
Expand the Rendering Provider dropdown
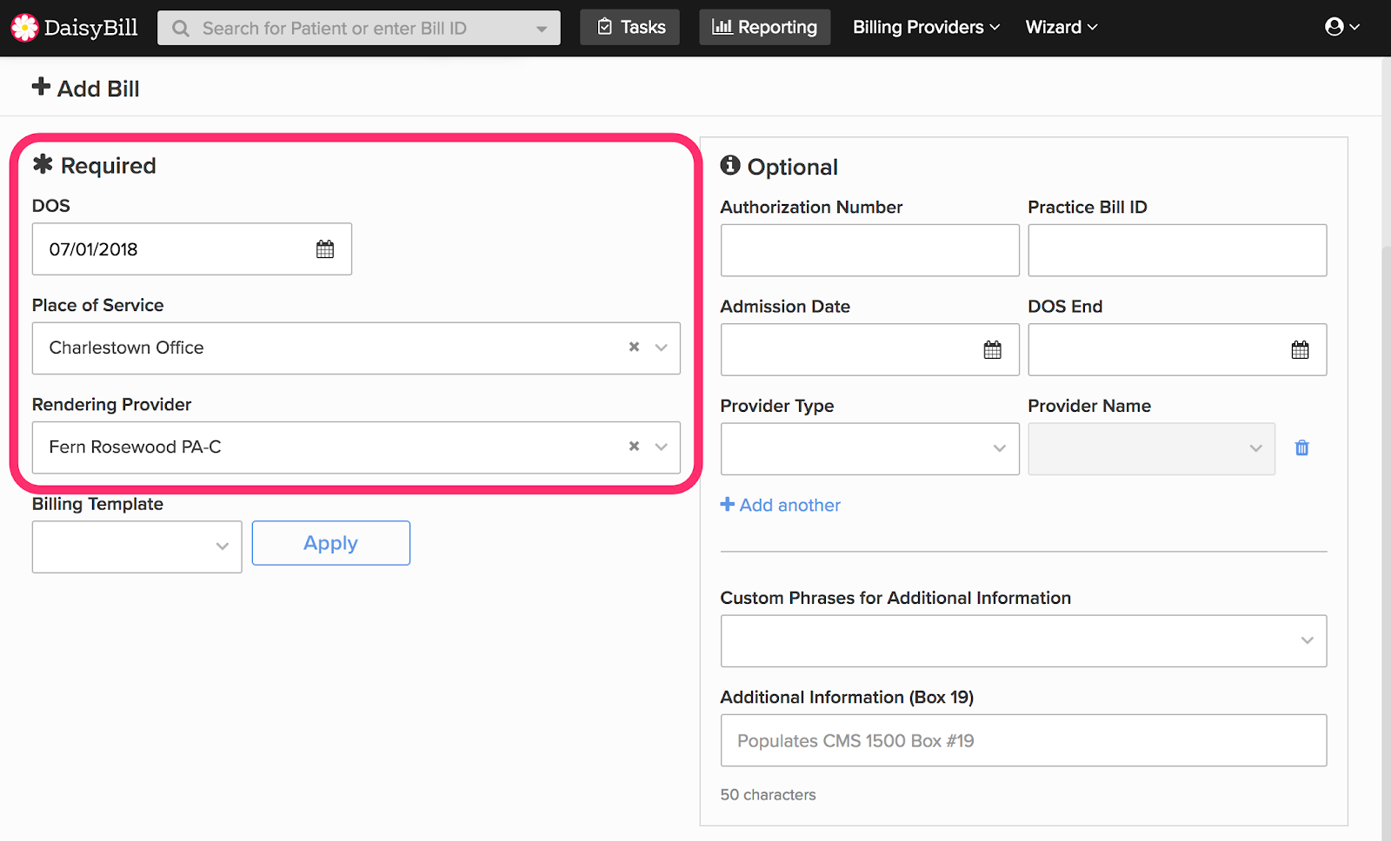coord(662,447)
